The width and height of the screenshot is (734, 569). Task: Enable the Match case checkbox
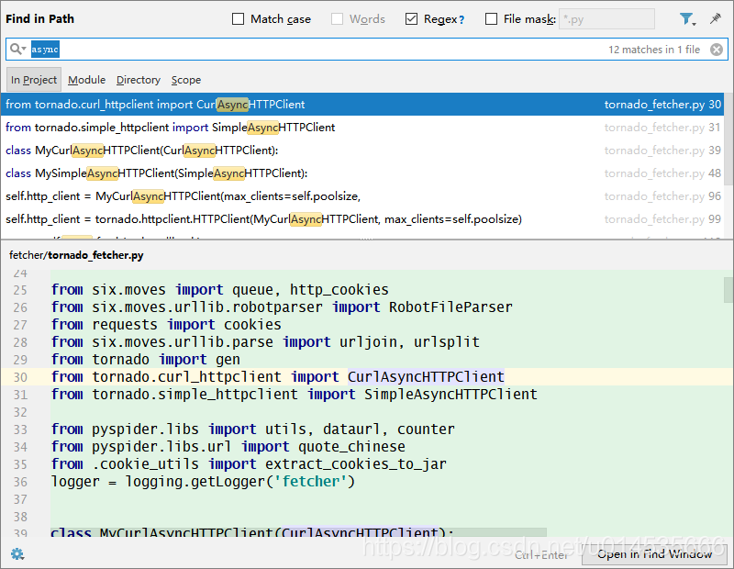(x=239, y=18)
